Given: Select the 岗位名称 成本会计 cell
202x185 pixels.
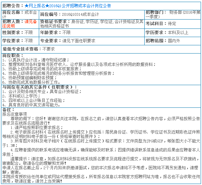Looking at the screenshot, I should pyautogui.click(x=20, y=15).
